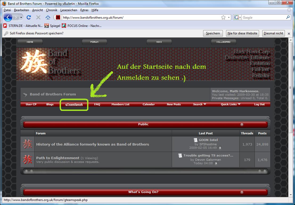Click the HOME site navigation button
The width and height of the screenshot is (295, 205).
pos(30,42)
